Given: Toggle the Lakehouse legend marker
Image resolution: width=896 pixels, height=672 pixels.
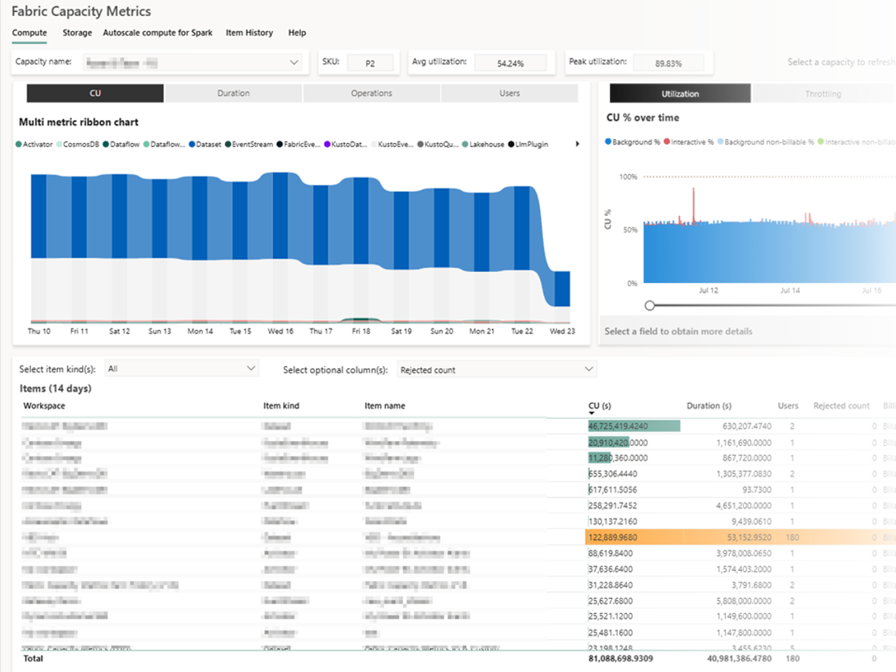Looking at the screenshot, I should point(465,144).
